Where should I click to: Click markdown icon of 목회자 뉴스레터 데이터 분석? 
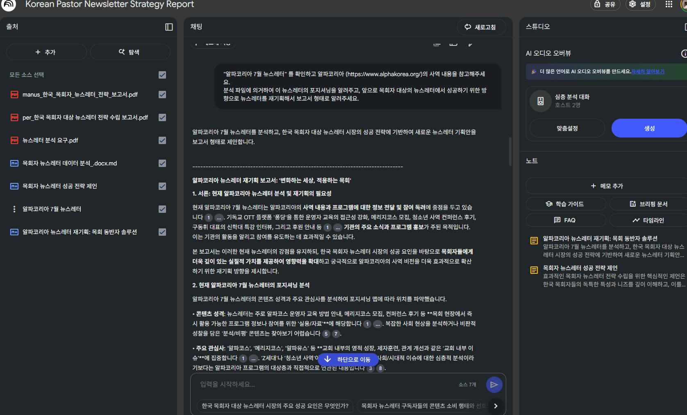[14, 163]
